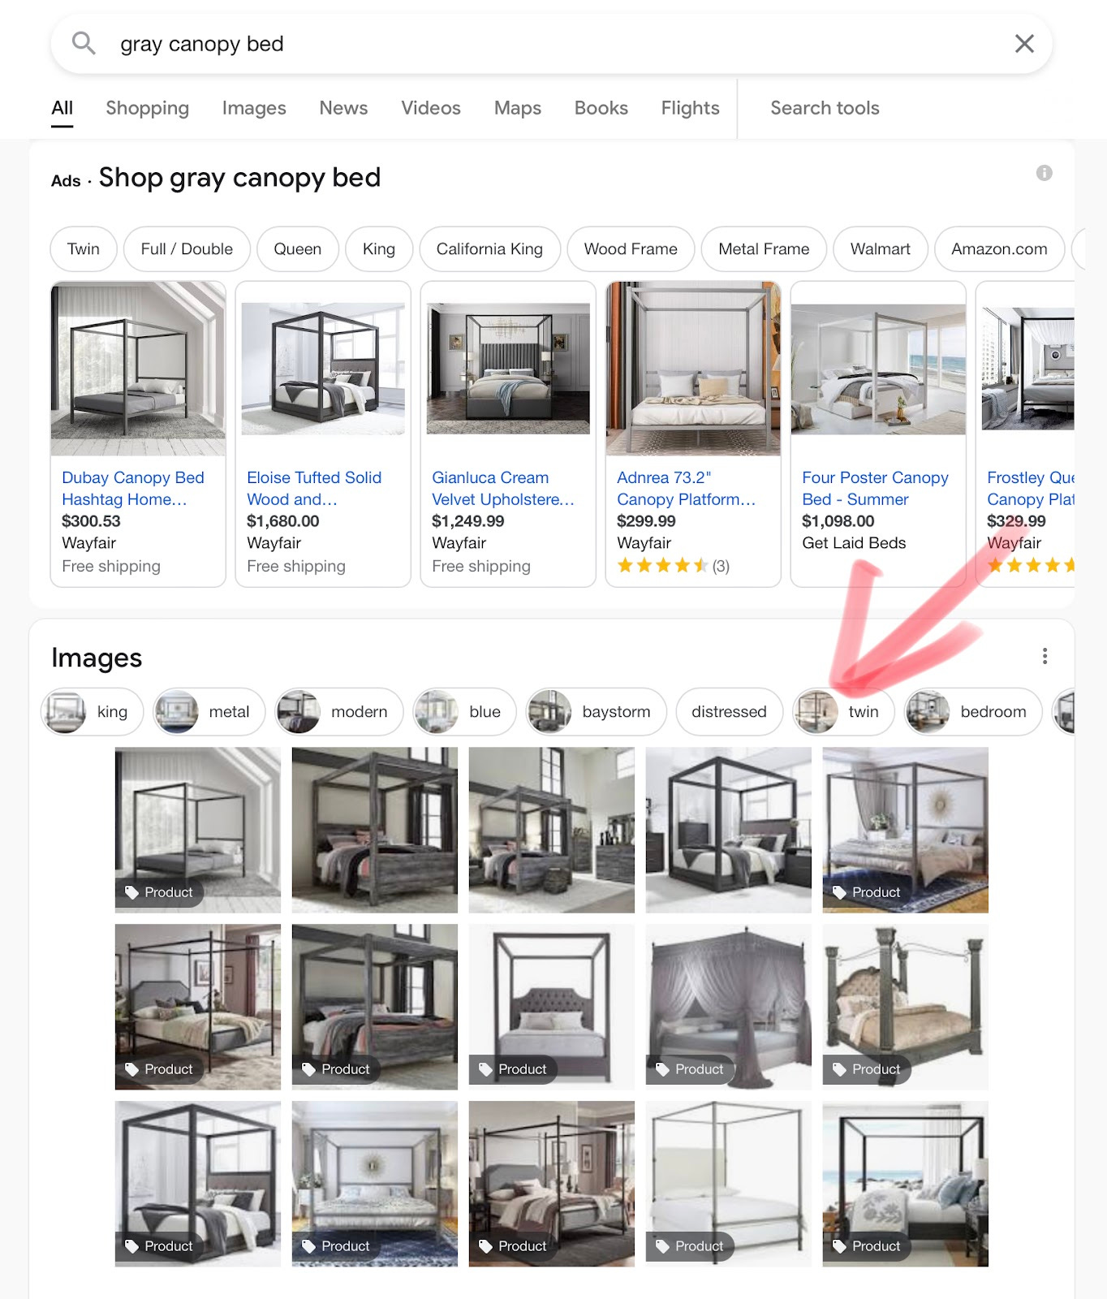This screenshot has width=1107, height=1299.
Task: Open Search tools options
Action: click(825, 108)
